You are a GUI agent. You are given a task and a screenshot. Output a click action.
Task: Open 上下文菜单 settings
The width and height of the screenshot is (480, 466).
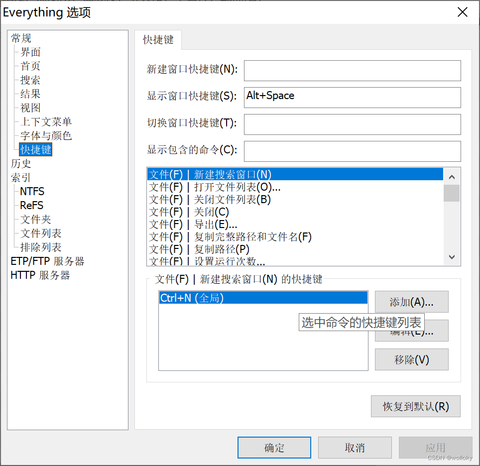point(46,121)
